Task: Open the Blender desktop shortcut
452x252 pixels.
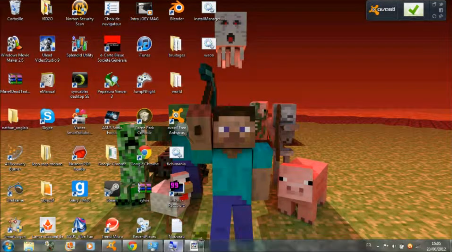Action: click(177, 8)
